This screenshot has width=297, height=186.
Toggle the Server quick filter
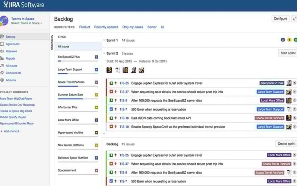coord(152,27)
